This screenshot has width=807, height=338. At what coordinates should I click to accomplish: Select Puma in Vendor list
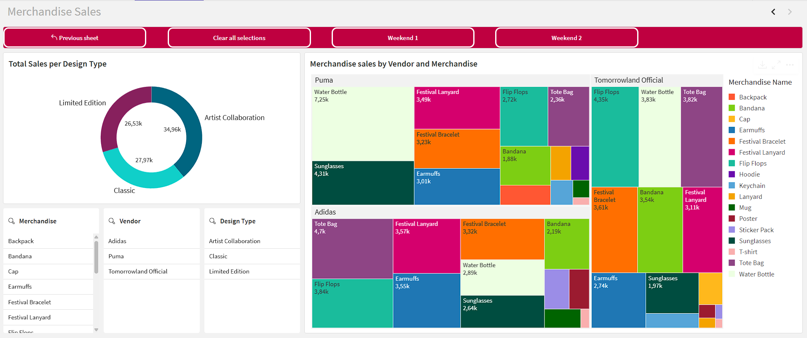(x=151, y=256)
